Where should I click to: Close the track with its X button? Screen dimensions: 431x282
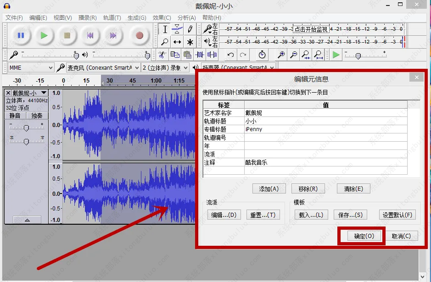8,93
